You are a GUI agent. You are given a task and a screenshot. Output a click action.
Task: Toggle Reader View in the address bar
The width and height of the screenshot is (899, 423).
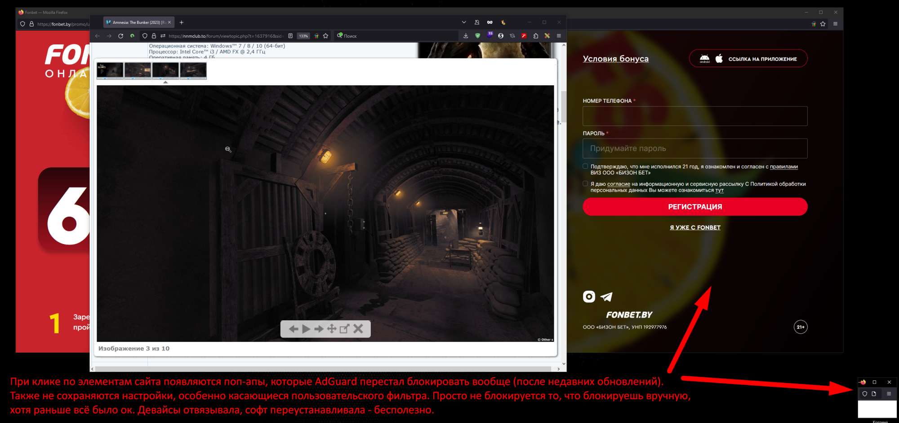[x=290, y=36]
